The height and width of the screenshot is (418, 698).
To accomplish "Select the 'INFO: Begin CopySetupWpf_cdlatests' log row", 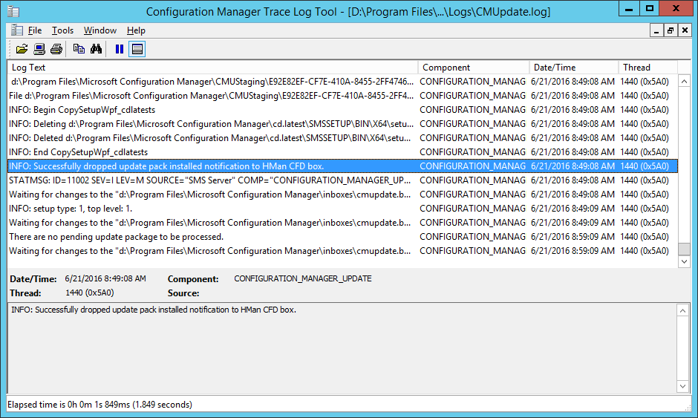I will click(x=343, y=109).
